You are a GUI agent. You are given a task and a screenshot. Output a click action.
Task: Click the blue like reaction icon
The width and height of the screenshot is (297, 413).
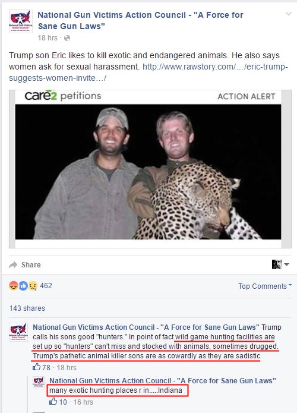pyautogui.click(x=23, y=286)
